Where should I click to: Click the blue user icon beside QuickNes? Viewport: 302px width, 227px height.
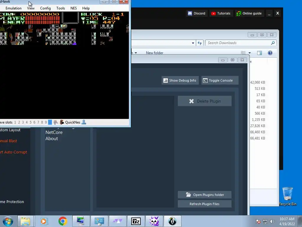click(84, 122)
